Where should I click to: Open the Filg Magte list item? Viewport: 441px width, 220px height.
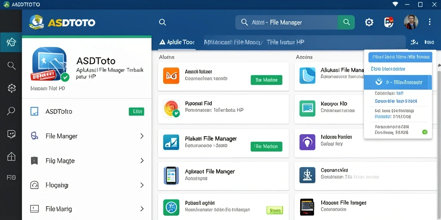[x=87, y=161]
